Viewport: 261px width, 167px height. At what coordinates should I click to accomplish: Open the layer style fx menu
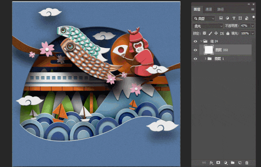tap(212, 163)
